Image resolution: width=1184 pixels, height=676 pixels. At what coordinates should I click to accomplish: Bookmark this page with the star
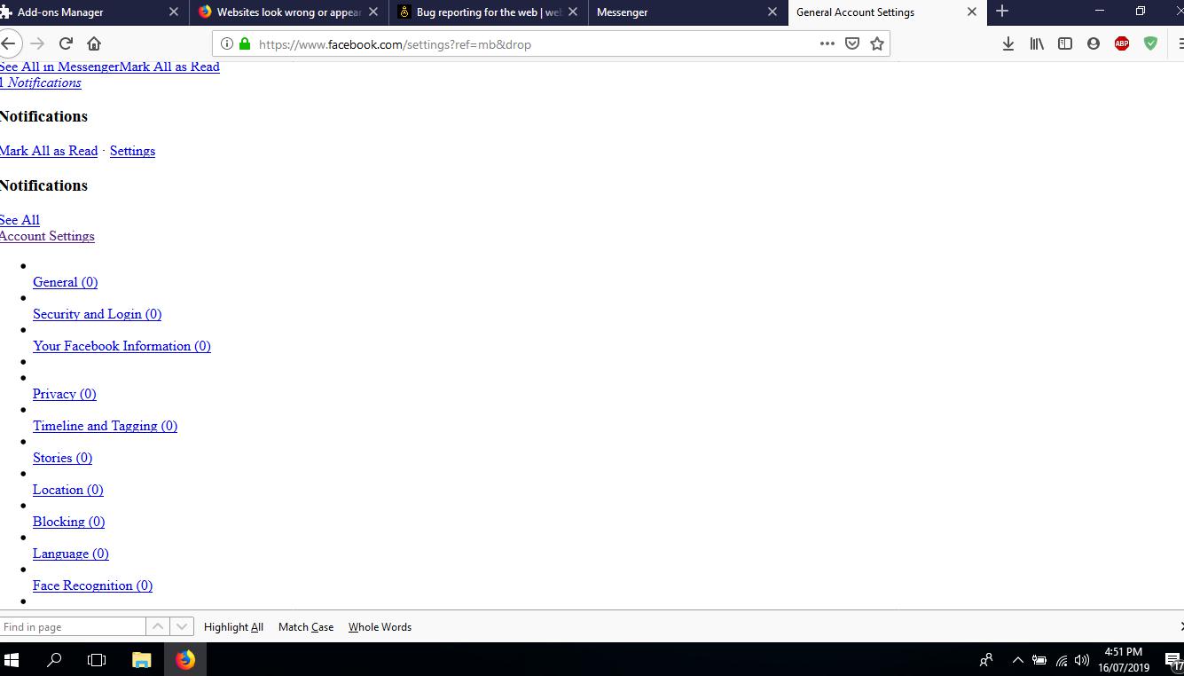click(877, 43)
